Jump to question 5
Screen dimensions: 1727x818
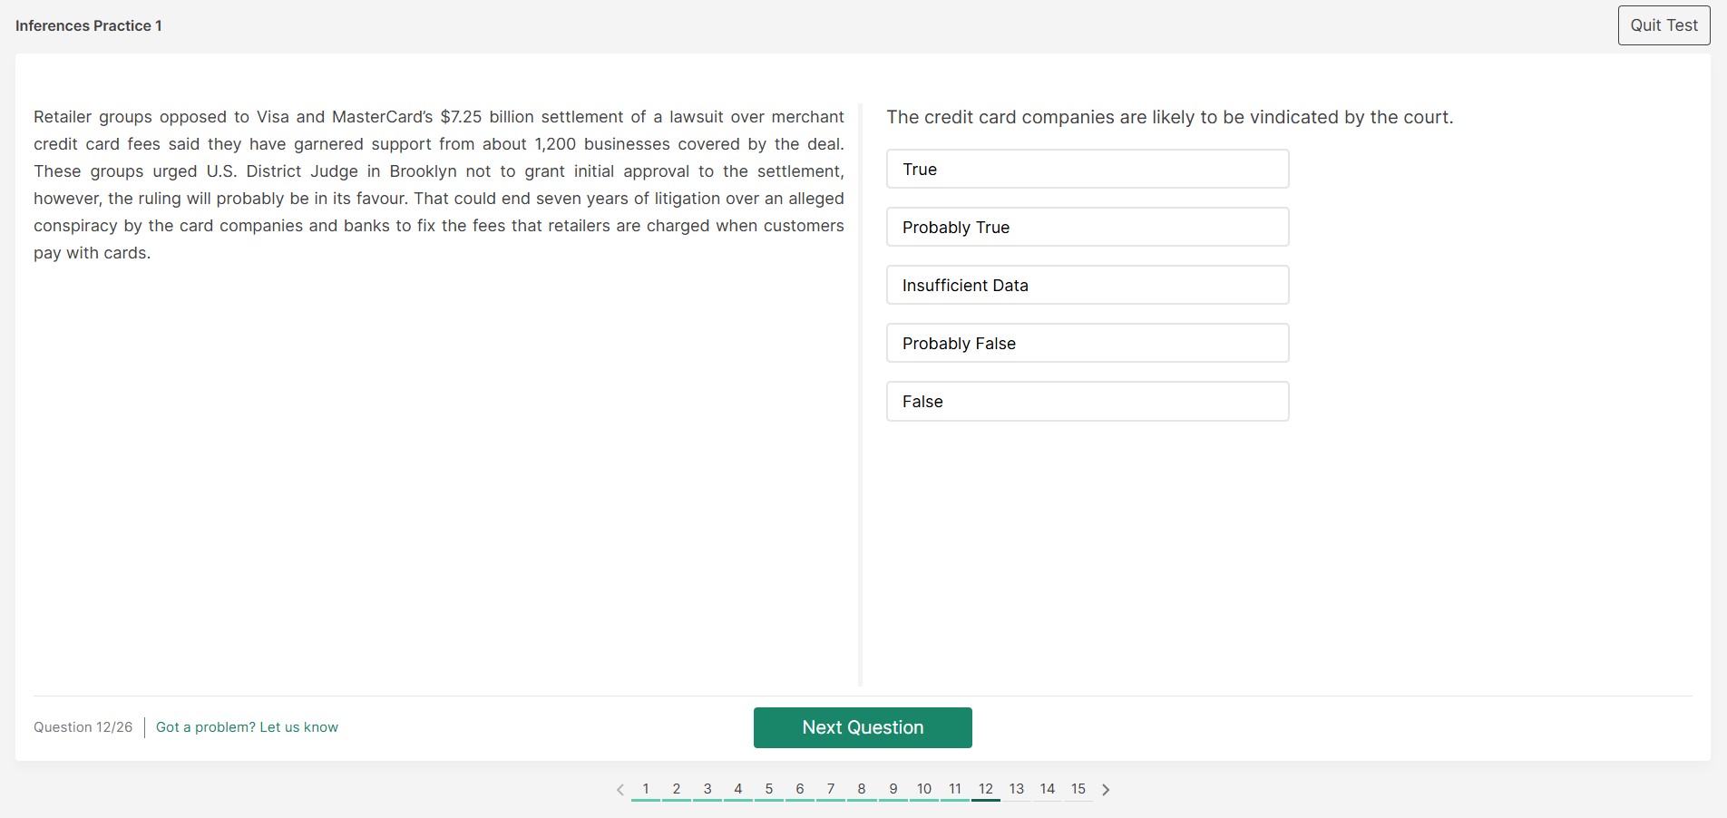pyautogui.click(x=769, y=789)
